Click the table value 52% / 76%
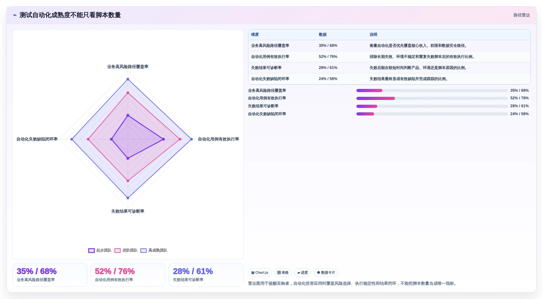 click(x=328, y=57)
